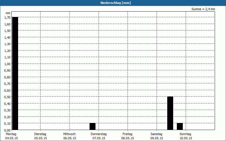
Task: Select the Summe = 2,4 mm total label
Action: (203, 9)
